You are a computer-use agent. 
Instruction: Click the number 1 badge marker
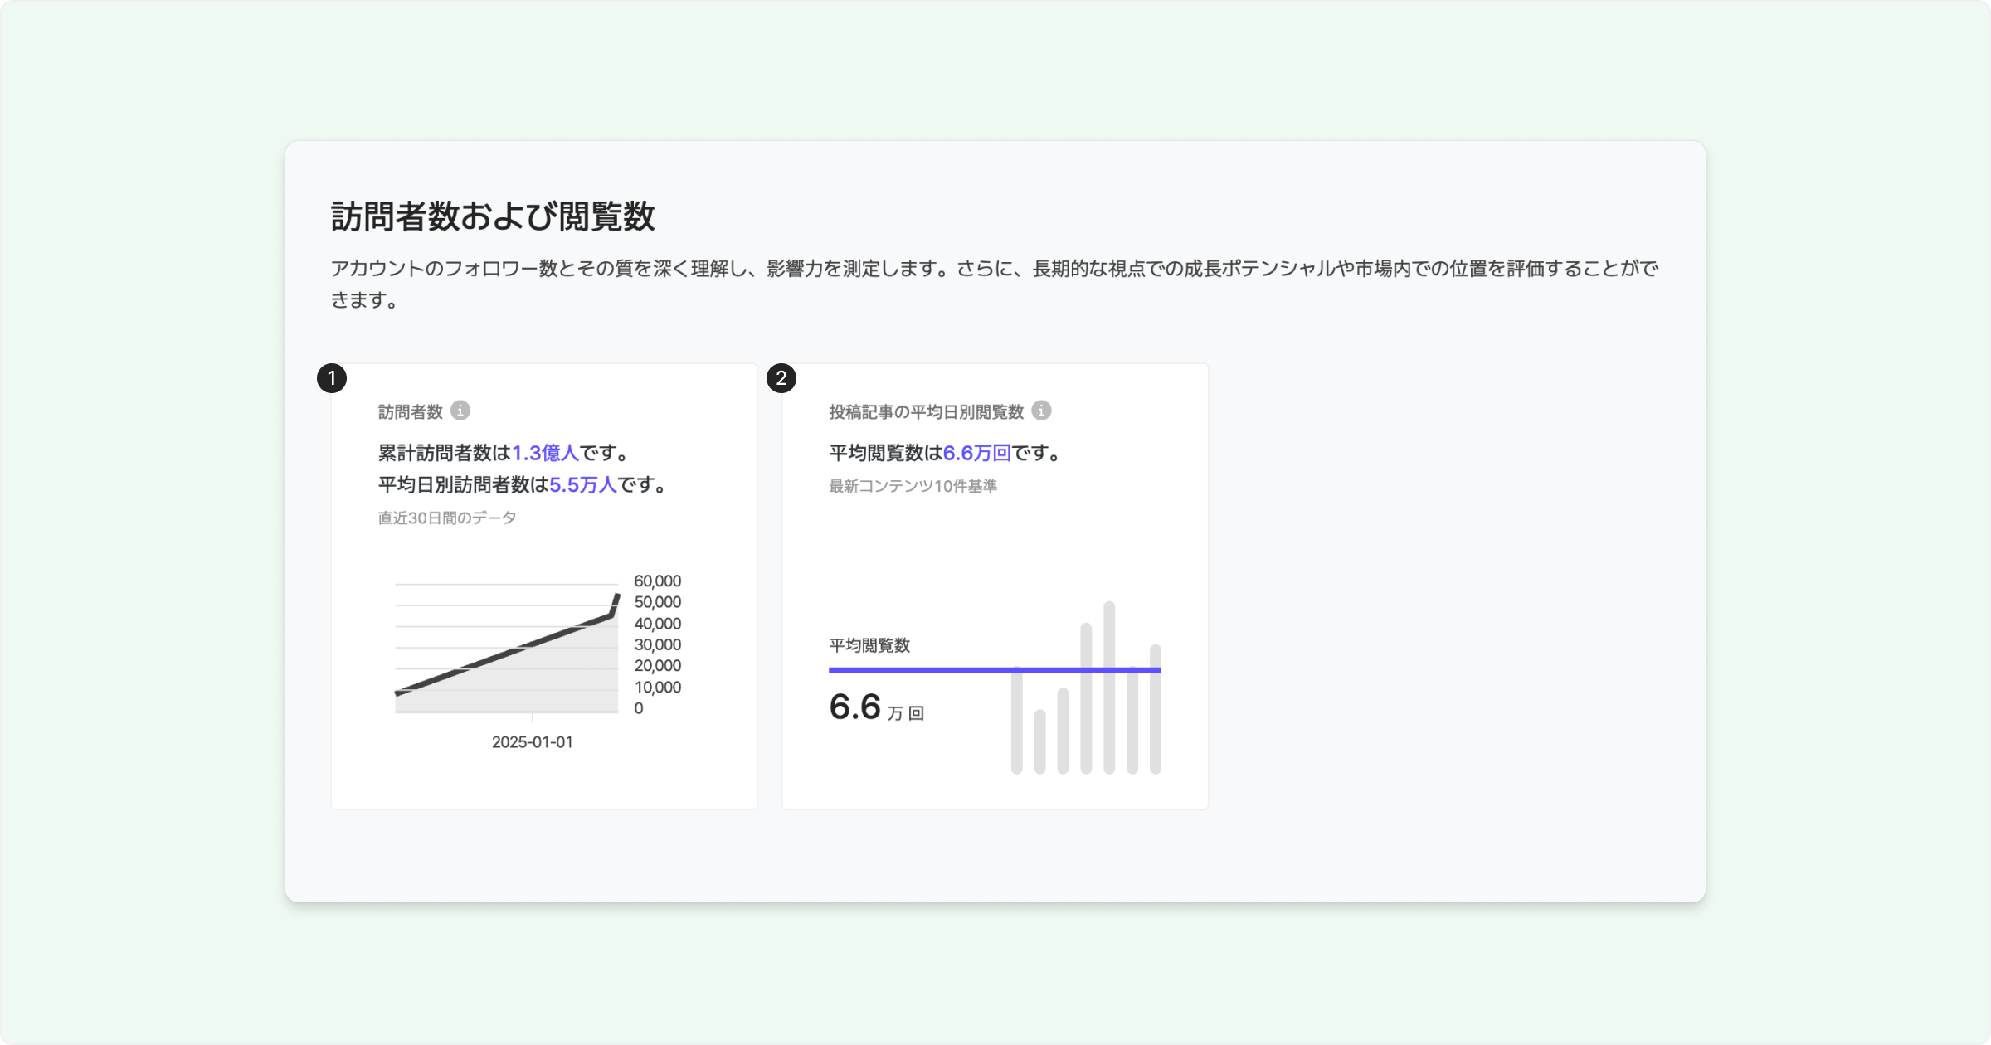pos(332,378)
